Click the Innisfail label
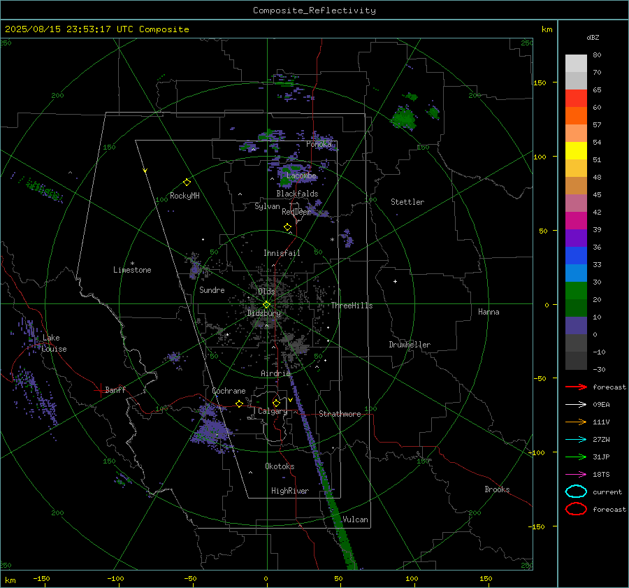The image size is (629, 588). pyautogui.click(x=282, y=253)
